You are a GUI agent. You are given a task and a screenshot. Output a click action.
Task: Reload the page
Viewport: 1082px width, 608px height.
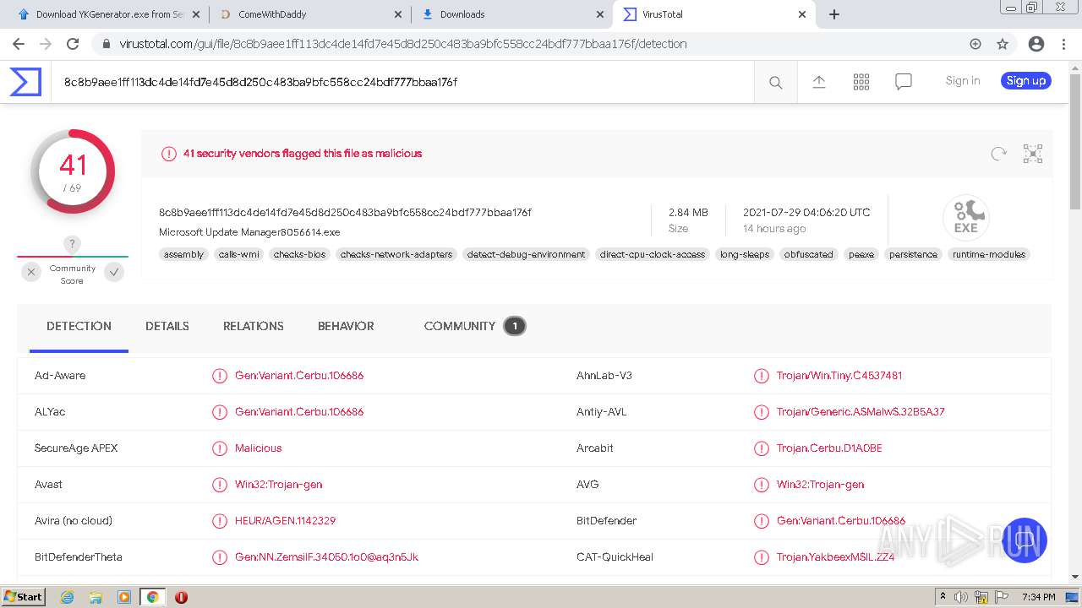point(73,44)
